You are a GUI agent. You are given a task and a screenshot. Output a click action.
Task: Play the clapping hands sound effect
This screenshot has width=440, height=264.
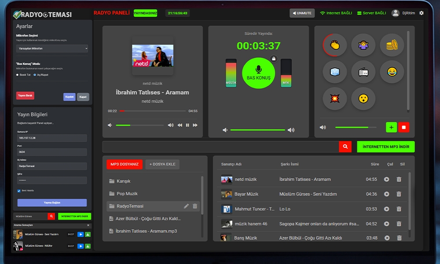click(x=334, y=45)
